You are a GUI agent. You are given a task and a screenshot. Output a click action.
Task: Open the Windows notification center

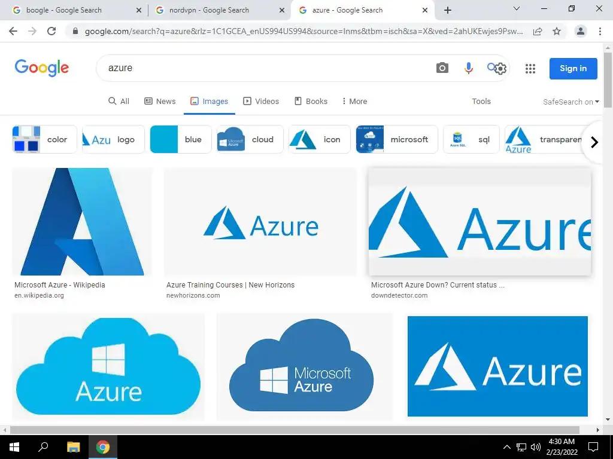(593, 447)
